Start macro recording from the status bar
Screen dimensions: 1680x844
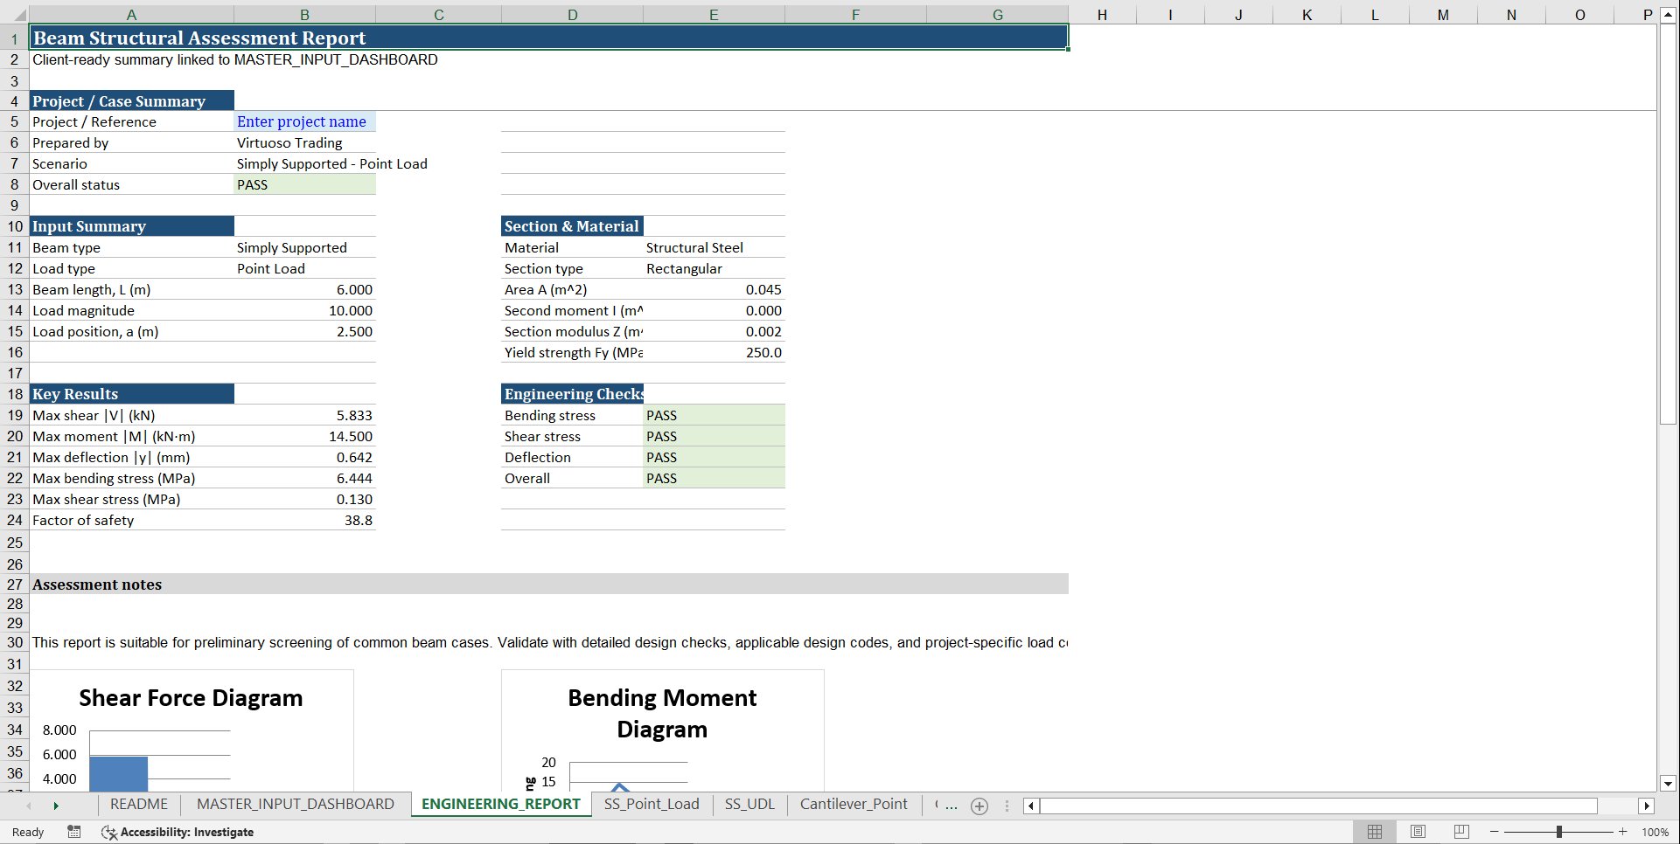(74, 832)
